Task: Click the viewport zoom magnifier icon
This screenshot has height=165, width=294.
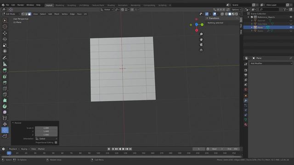Action: tap(201, 34)
